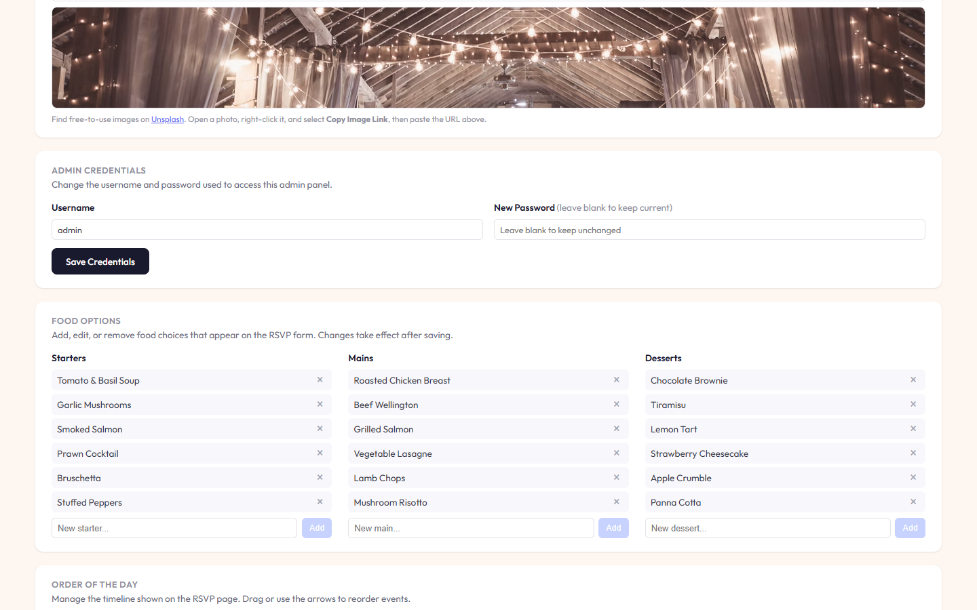
Task: Delete the Strawberry Cheesecake dessert
Action: coord(913,453)
